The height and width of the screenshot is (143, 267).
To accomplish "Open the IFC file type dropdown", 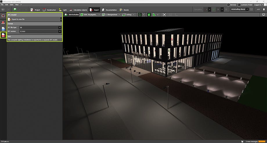I will pyautogui.click(x=40, y=27).
